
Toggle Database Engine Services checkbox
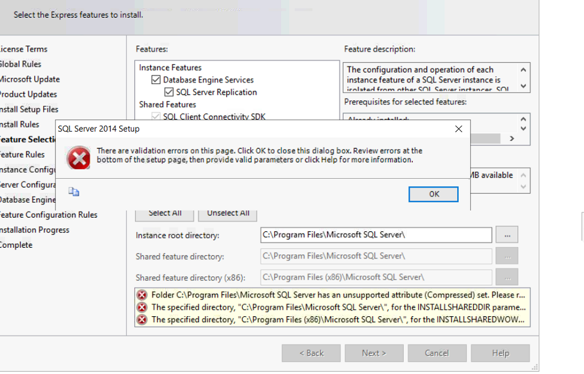(x=156, y=80)
